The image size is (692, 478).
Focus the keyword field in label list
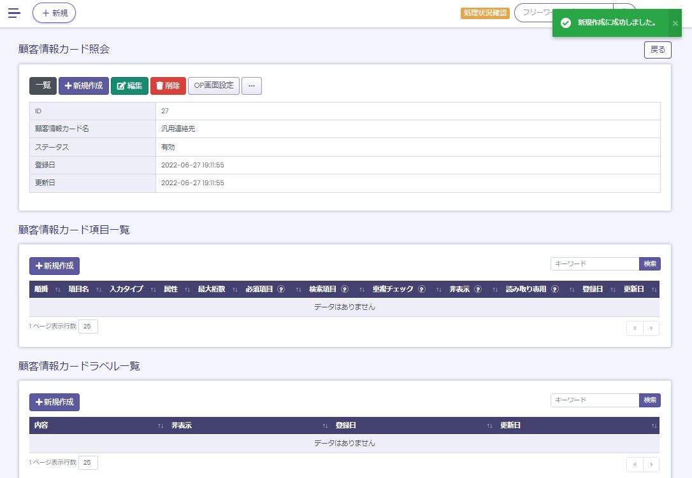pos(595,400)
